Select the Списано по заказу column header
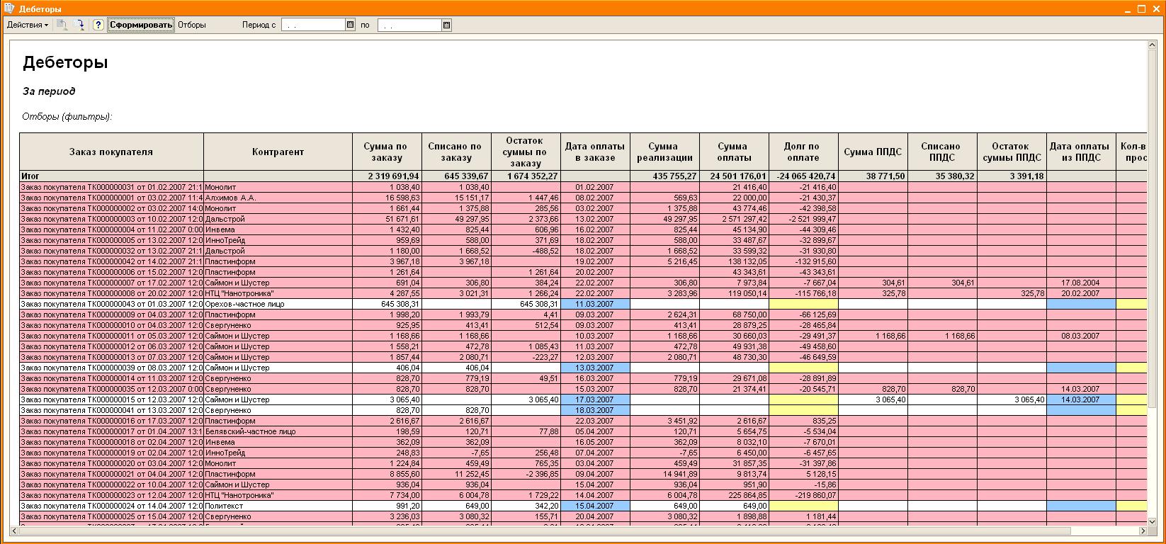Image resolution: width=1166 pixels, height=544 pixels. [x=456, y=152]
